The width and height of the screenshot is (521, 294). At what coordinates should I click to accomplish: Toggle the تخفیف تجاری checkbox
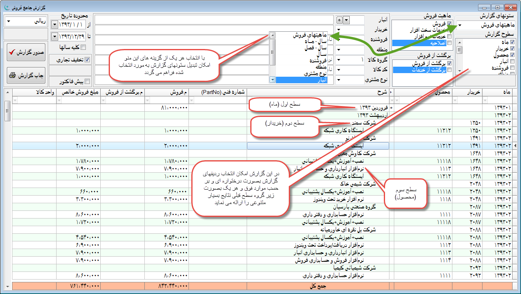[x=87, y=60]
